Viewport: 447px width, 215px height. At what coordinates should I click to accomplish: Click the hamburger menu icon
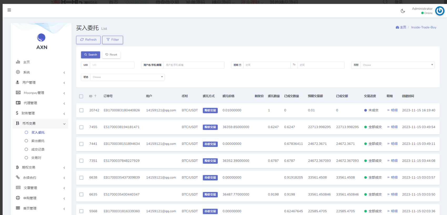pyautogui.click(x=9, y=10)
